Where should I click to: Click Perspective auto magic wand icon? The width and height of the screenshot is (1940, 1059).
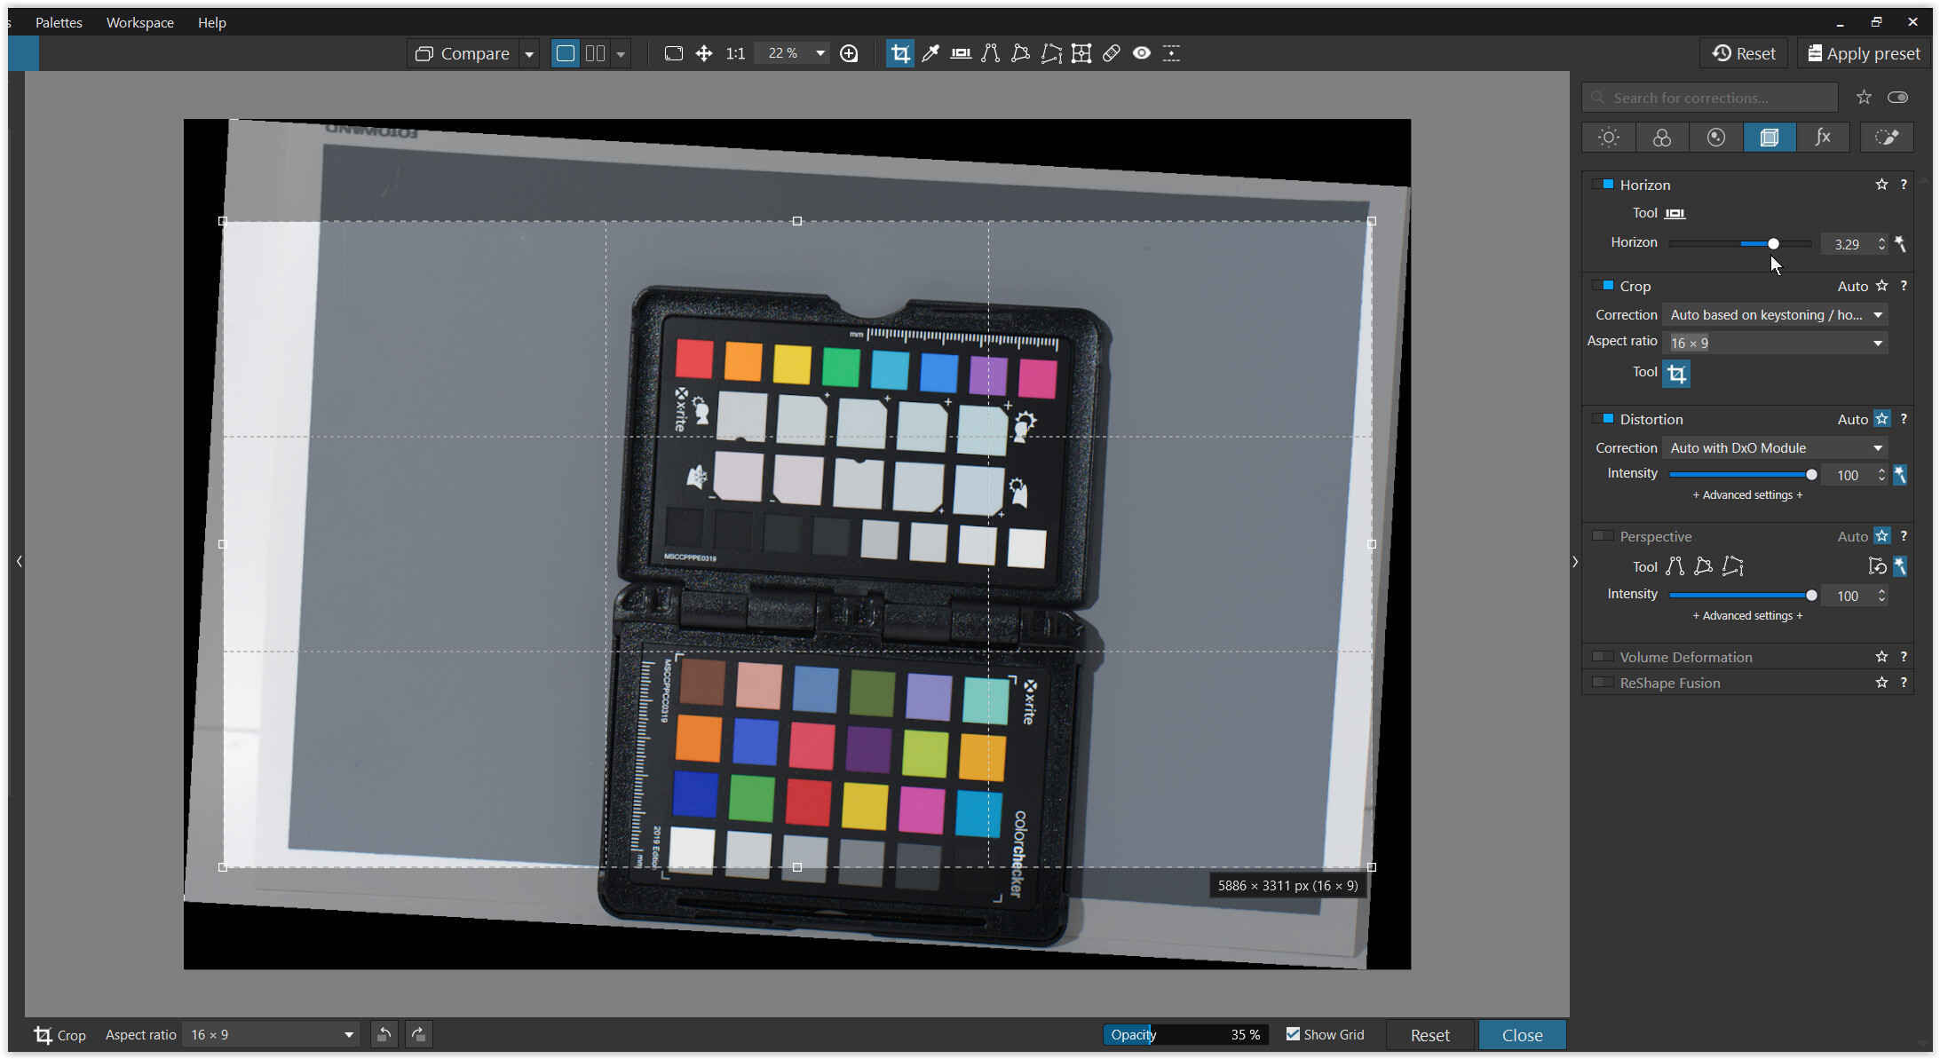[x=1900, y=566]
